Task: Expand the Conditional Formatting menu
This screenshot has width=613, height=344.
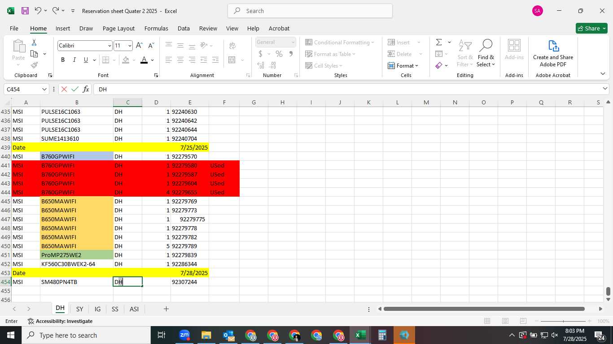Action: coord(340,43)
